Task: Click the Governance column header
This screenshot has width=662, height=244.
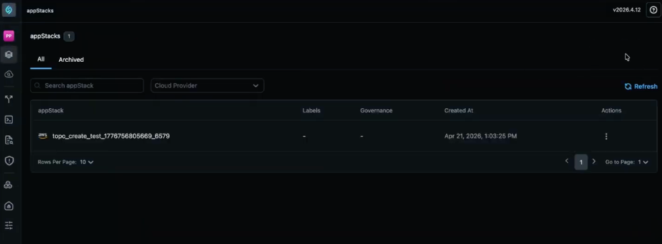Action: click(376, 111)
